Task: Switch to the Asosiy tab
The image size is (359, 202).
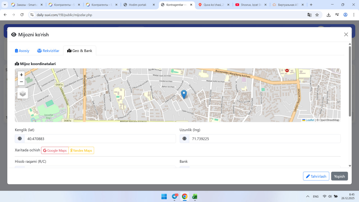Action: pos(22,51)
